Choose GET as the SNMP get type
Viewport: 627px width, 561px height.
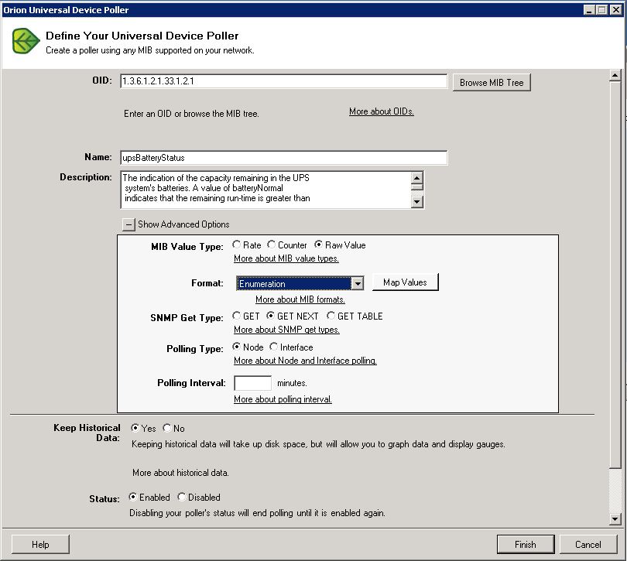click(236, 316)
